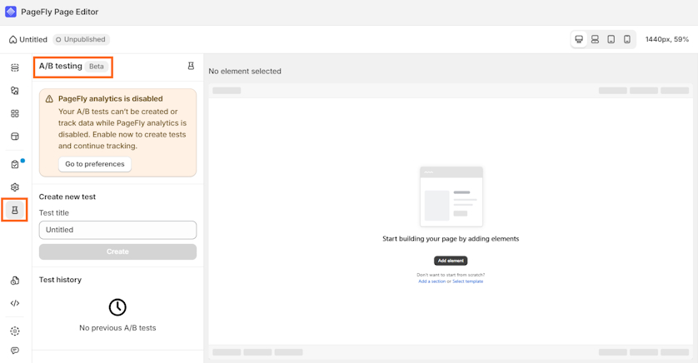The image size is (698, 363).
Task: Click the page layout placeholder illustration
Action: pos(451,196)
